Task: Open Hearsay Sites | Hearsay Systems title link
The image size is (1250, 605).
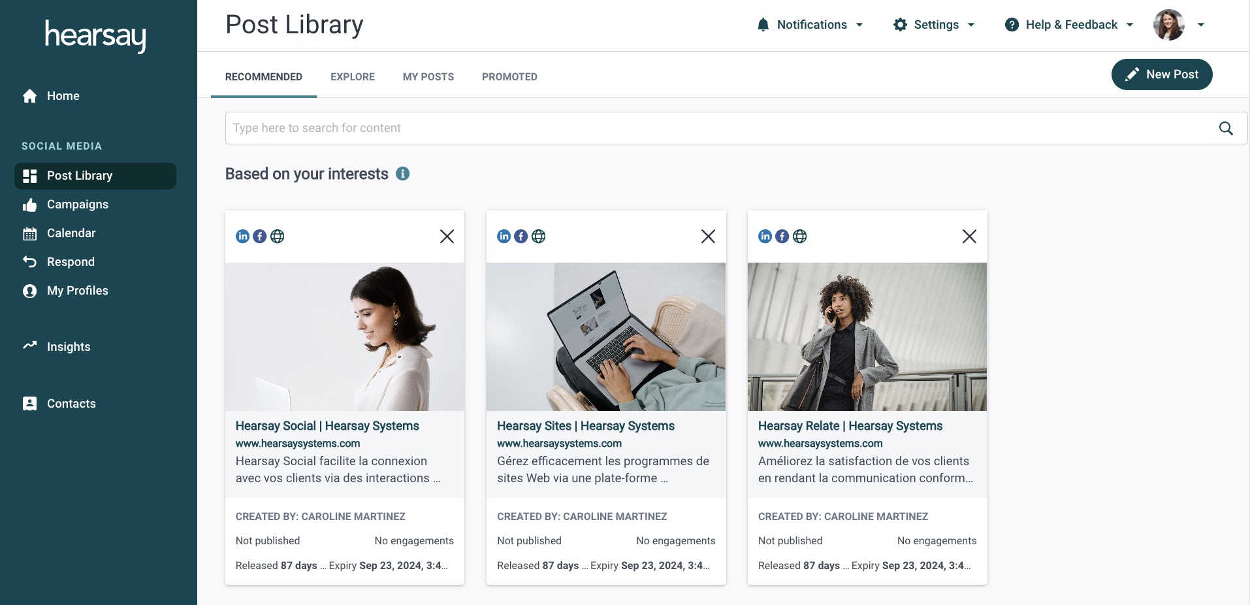Action: coord(586,426)
